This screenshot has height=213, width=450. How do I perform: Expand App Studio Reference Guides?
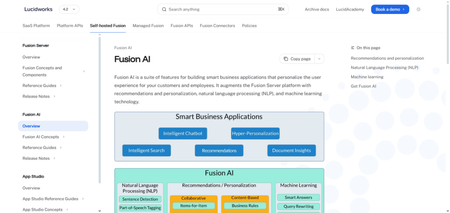(83, 199)
